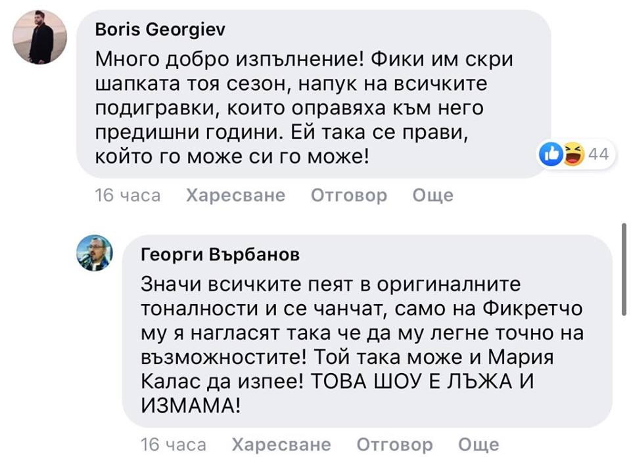Click the laughing Haha reaction emoji
This screenshot has width=631, height=471.
573,154
